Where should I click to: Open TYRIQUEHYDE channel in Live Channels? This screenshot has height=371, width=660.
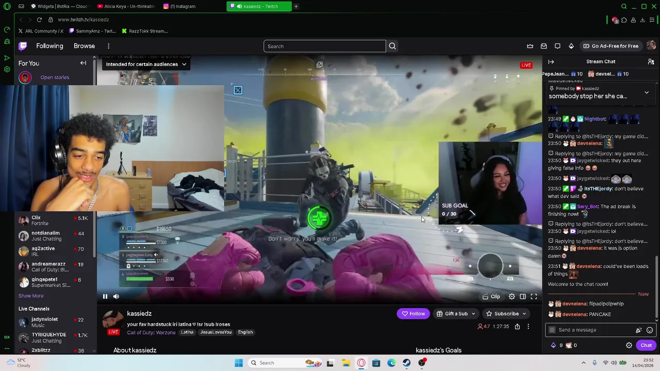pos(54,338)
